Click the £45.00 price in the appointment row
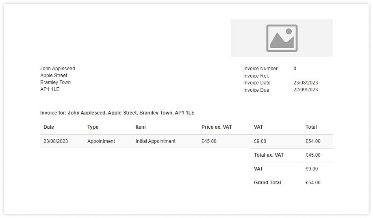The image size is (373, 218). click(209, 141)
